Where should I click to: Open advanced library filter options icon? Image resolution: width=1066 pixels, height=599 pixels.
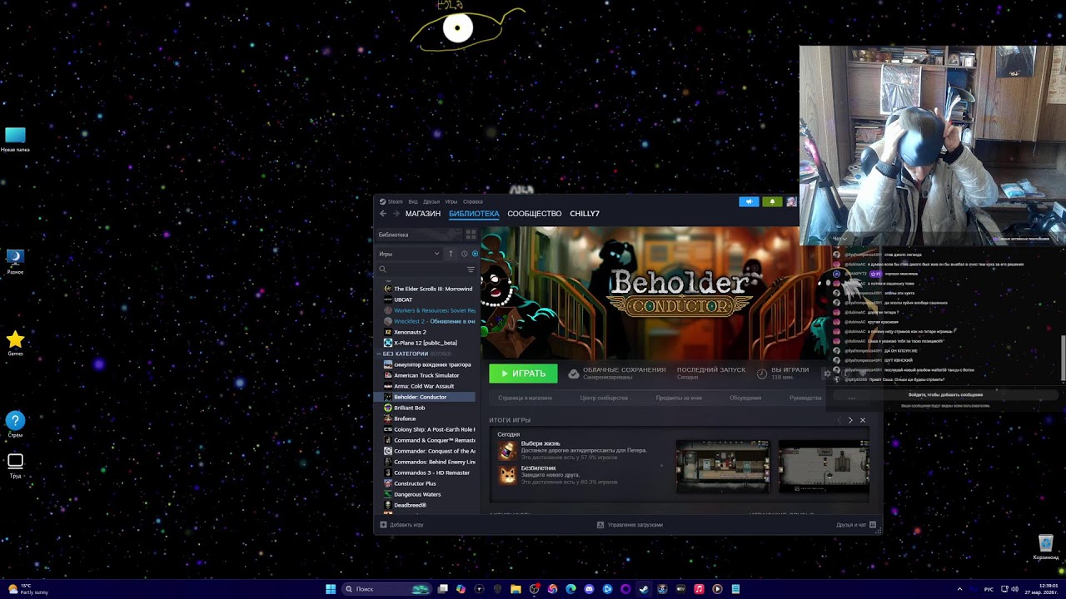(471, 270)
